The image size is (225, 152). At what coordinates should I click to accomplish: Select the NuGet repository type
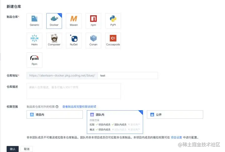point(74,40)
